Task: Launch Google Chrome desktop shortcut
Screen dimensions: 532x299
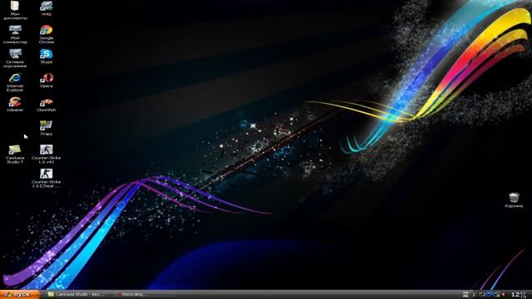Action: point(47,34)
